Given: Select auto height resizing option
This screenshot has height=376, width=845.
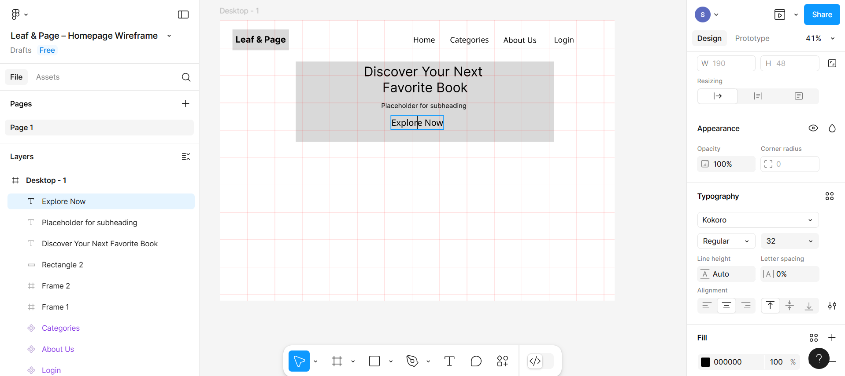Looking at the screenshot, I should (758, 96).
